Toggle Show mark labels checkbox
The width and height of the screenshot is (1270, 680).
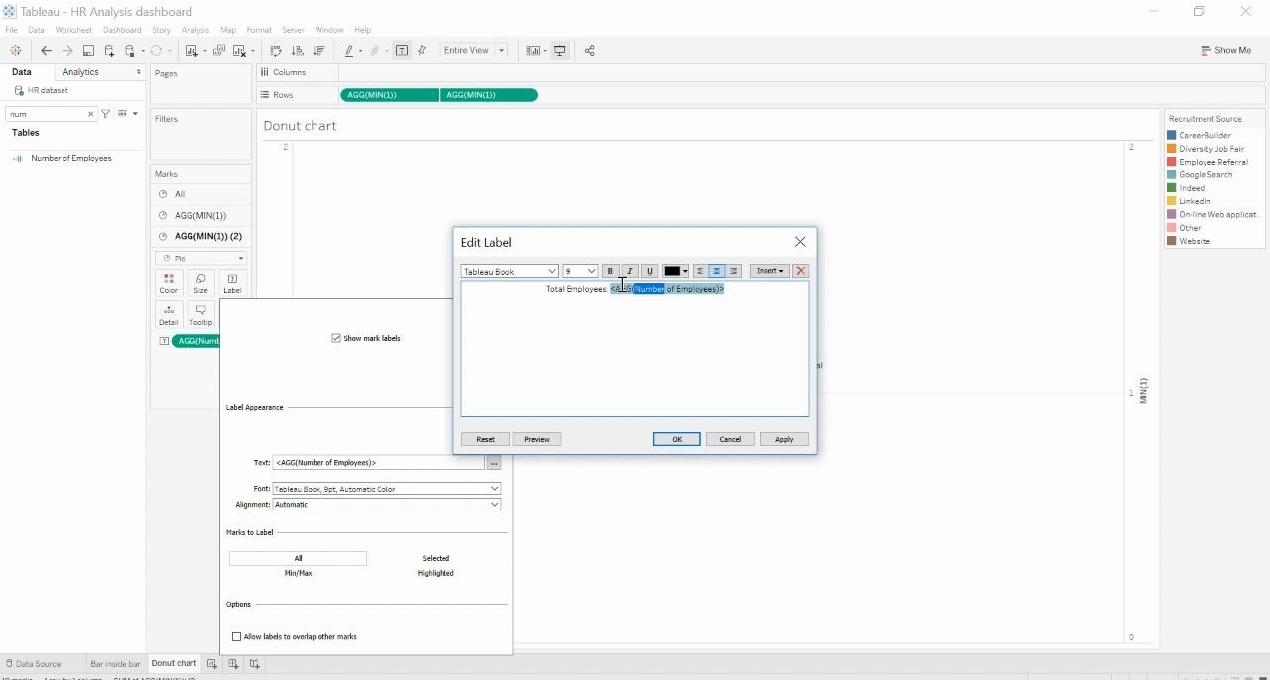click(x=336, y=338)
